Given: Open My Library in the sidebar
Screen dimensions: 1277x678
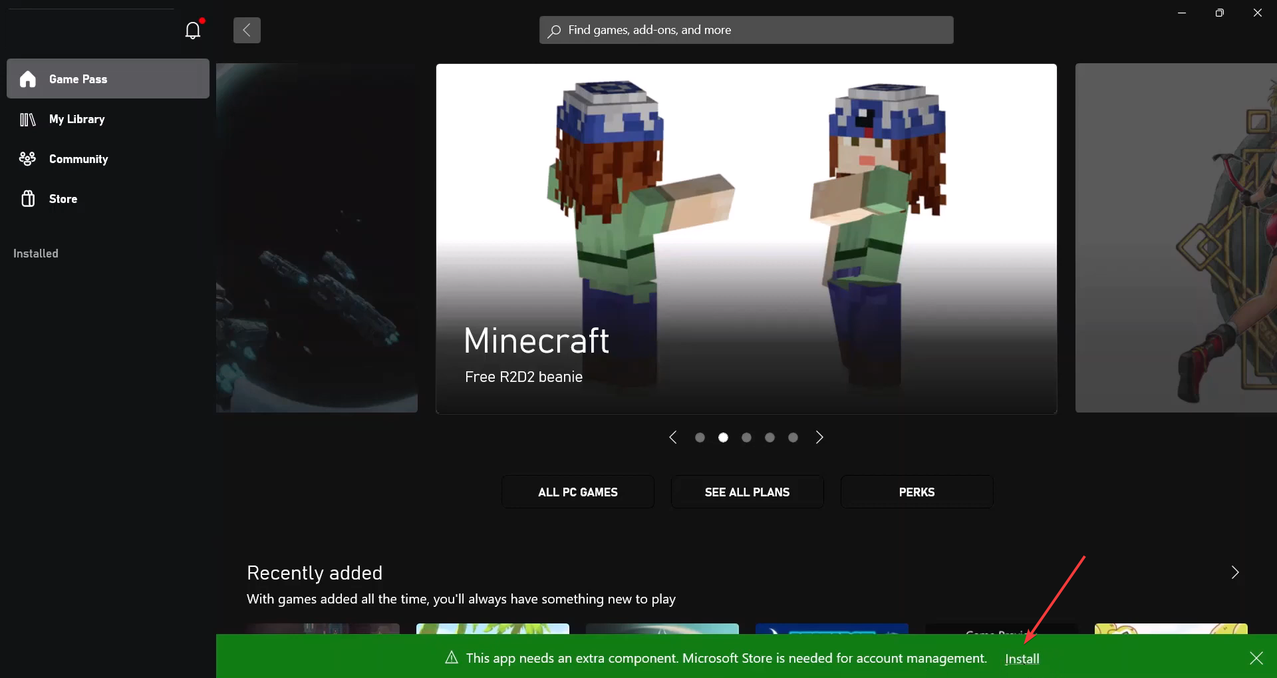Looking at the screenshot, I should 108,119.
